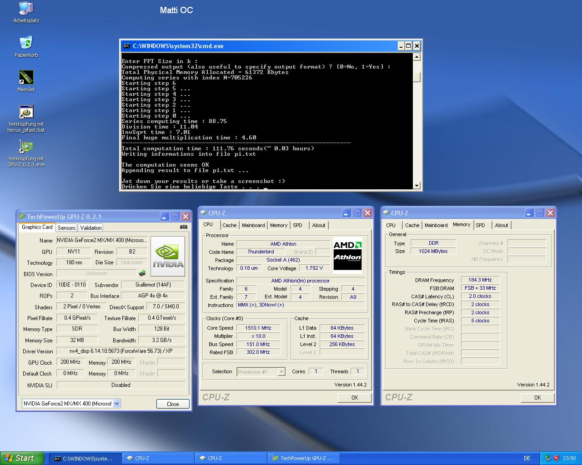Click the NVIDIA logo in GPU-Z

(x=168, y=256)
